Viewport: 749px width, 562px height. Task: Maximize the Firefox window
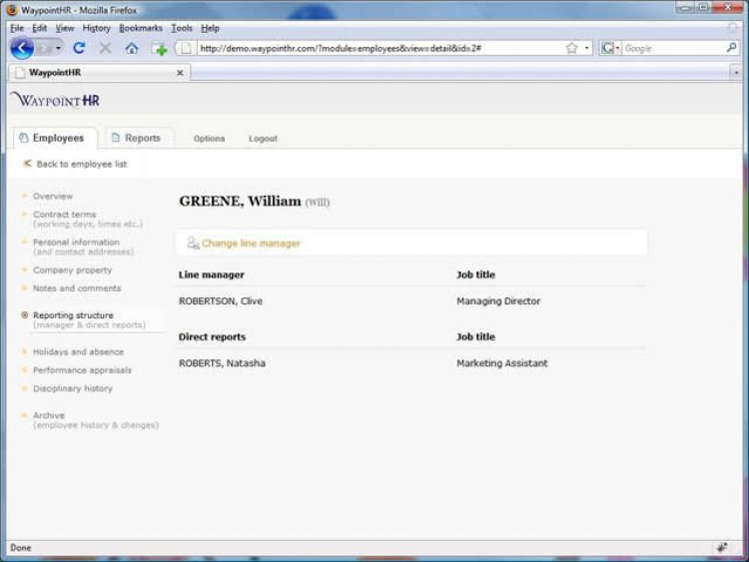coord(703,7)
